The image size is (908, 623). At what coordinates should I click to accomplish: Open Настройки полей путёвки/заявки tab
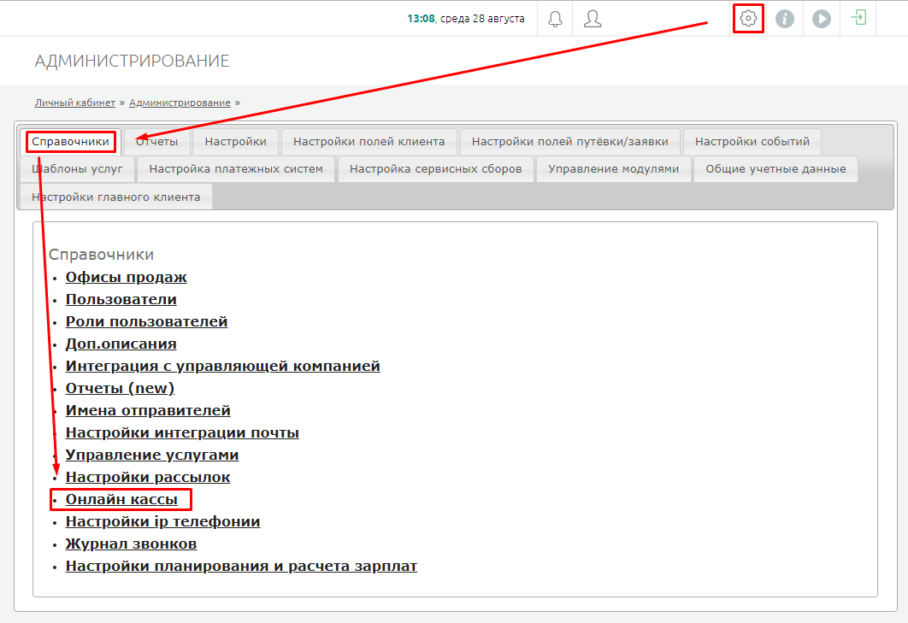[x=569, y=141]
